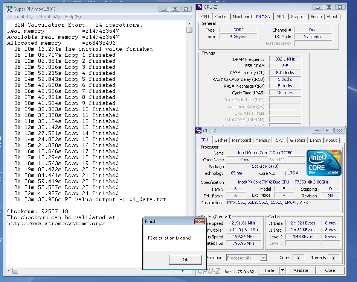Click the Code Name field Merom
This screenshot has width=357, height=282.
246,159
